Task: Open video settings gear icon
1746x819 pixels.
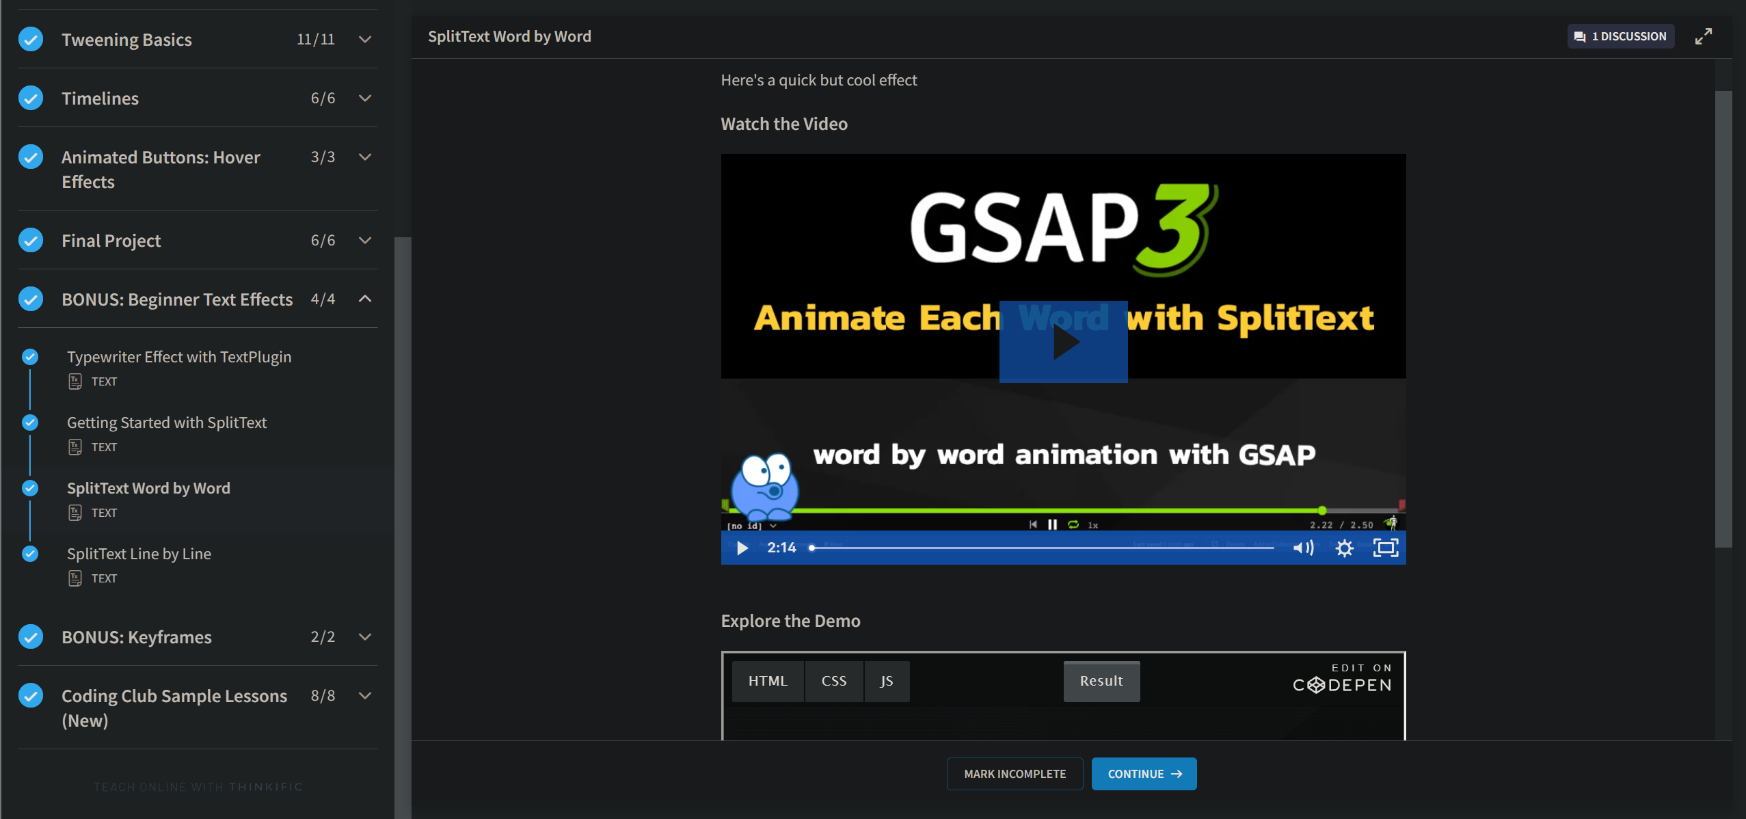Action: point(1344,548)
